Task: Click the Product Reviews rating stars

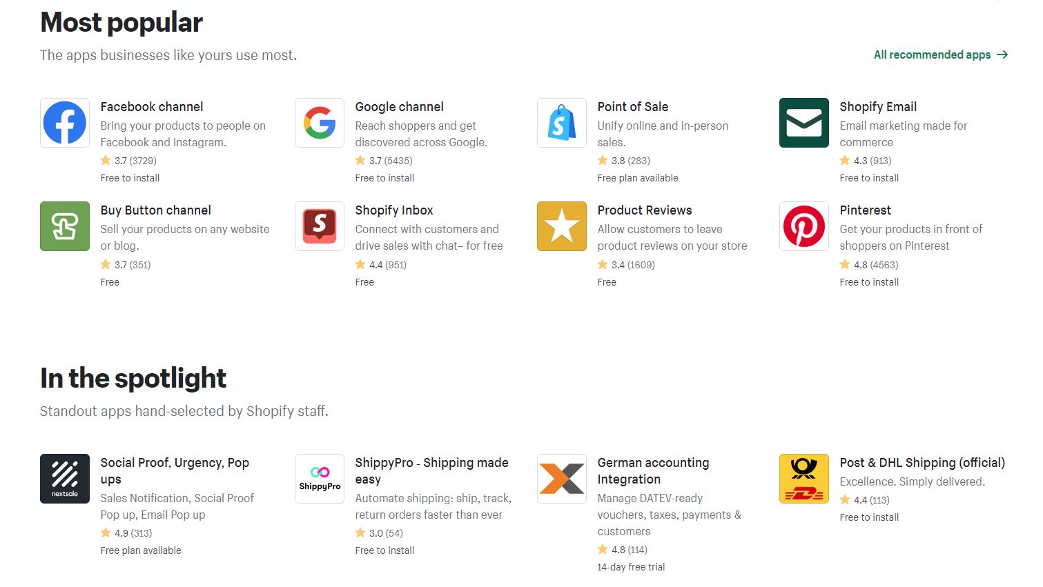Action: pos(601,264)
